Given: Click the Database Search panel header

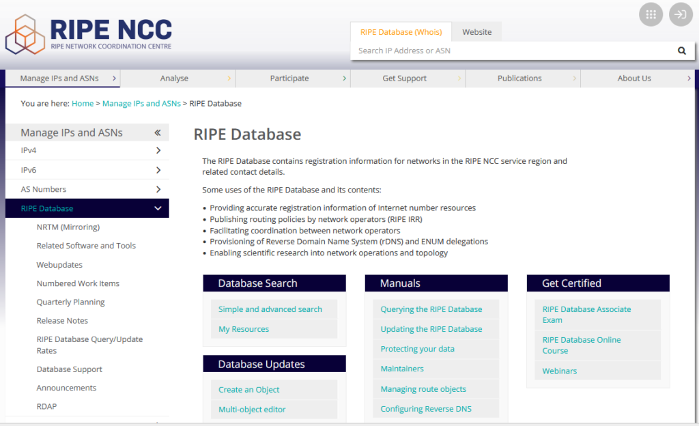Looking at the screenshot, I should [274, 283].
